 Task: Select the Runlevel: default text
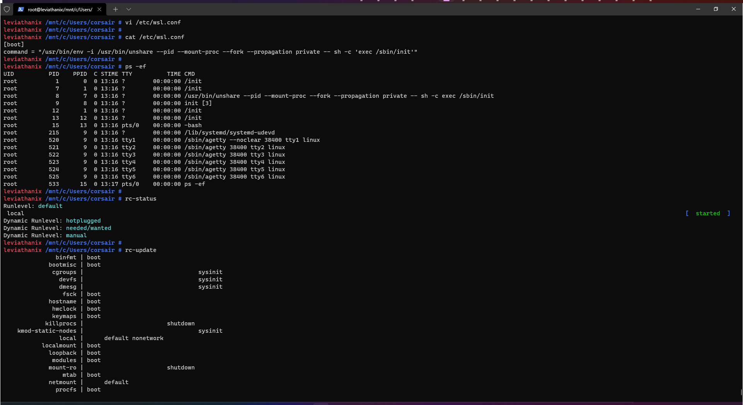pyautogui.click(x=33, y=206)
